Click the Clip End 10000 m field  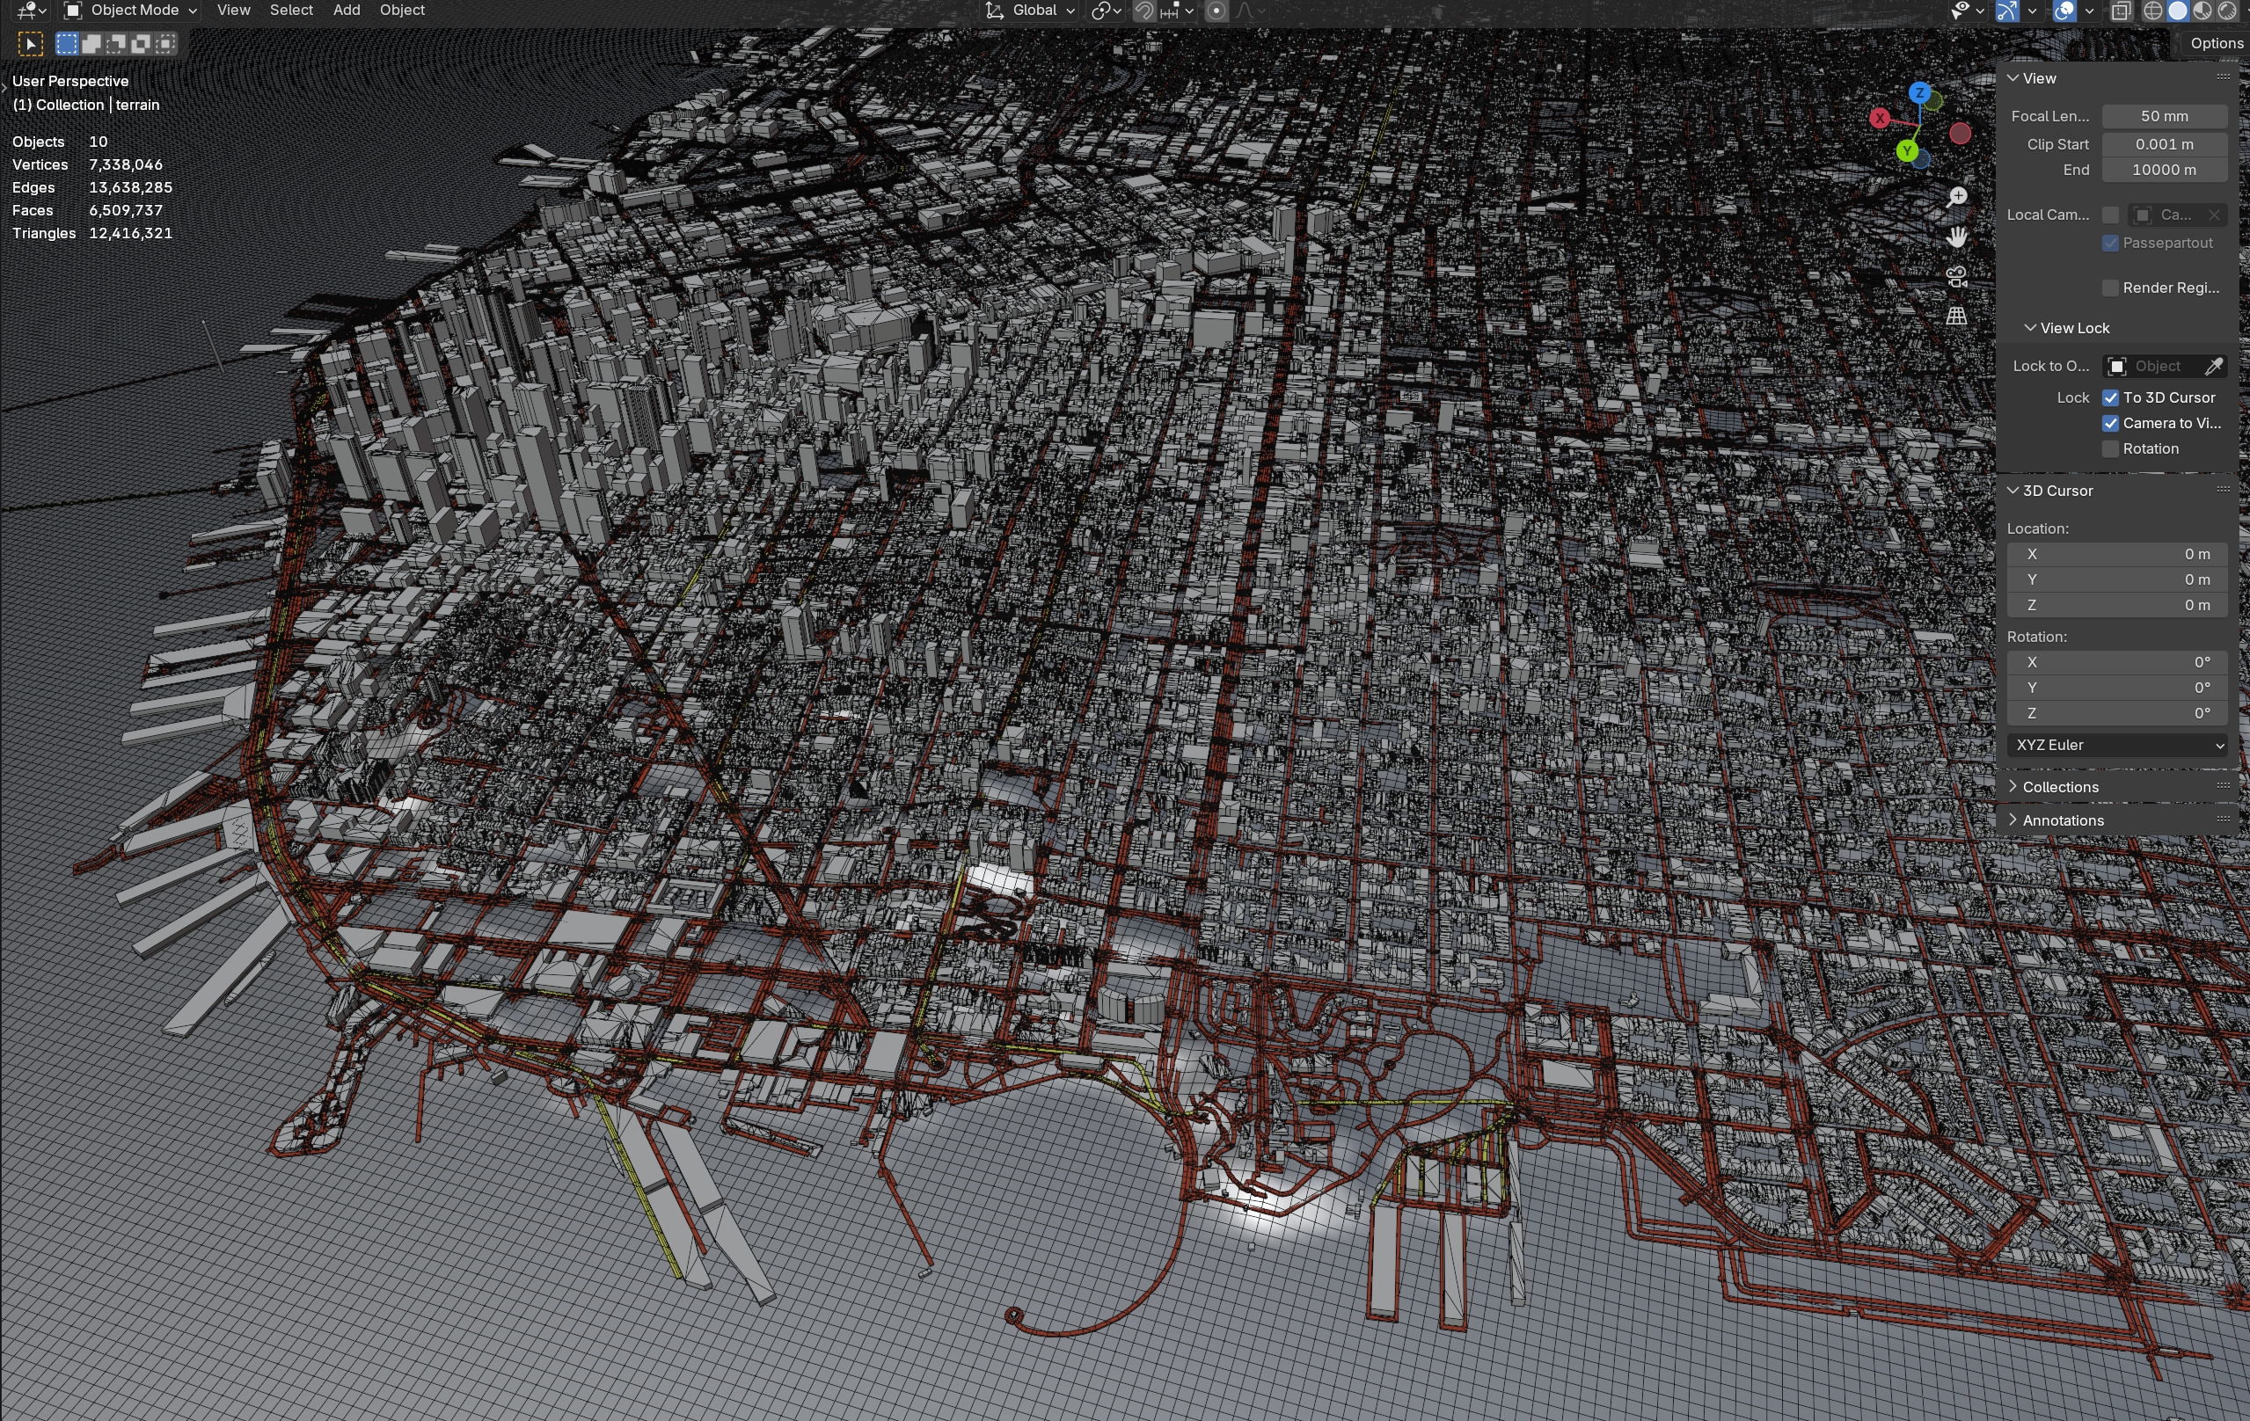coord(2163,170)
